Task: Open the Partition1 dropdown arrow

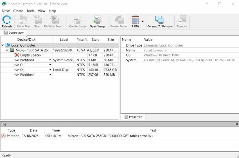Action: point(50,60)
